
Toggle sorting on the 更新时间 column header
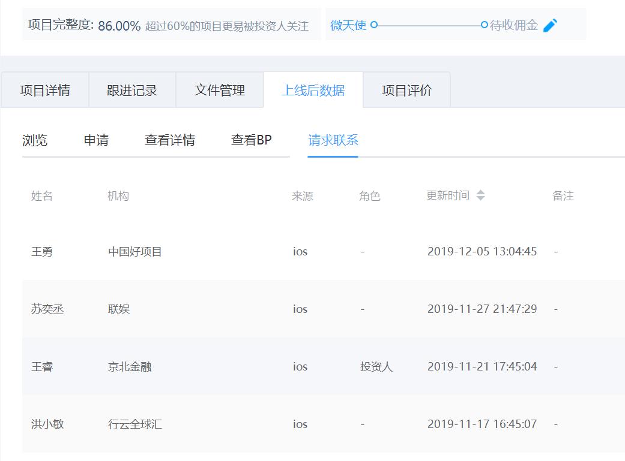pos(447,194)
